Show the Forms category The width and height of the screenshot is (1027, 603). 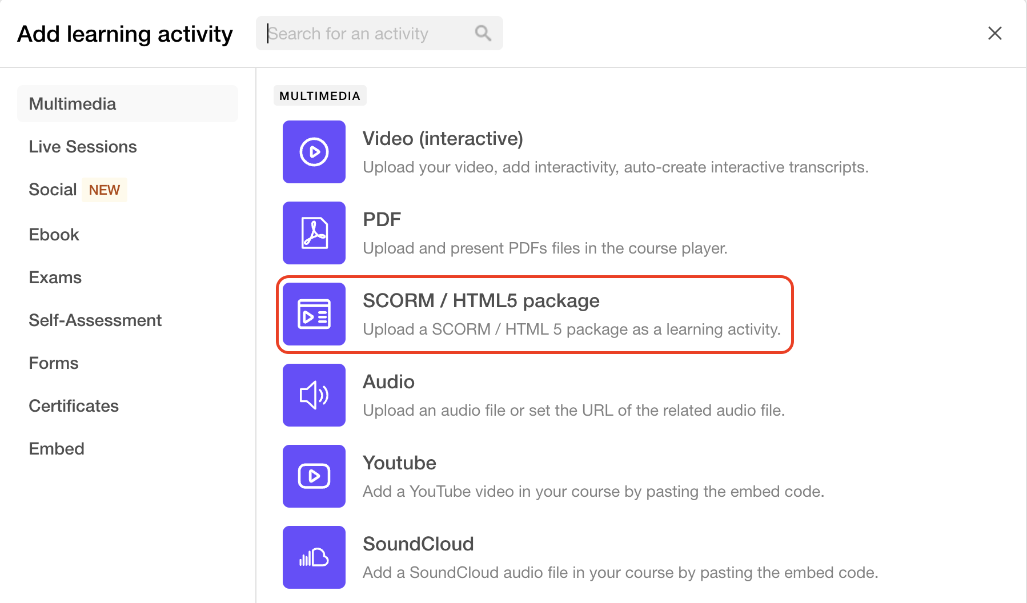pos(53,363)
